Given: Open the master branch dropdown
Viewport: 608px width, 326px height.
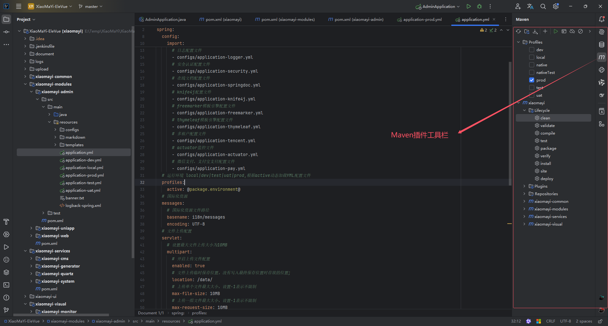Looking at the screenshot, I should 91,6.
